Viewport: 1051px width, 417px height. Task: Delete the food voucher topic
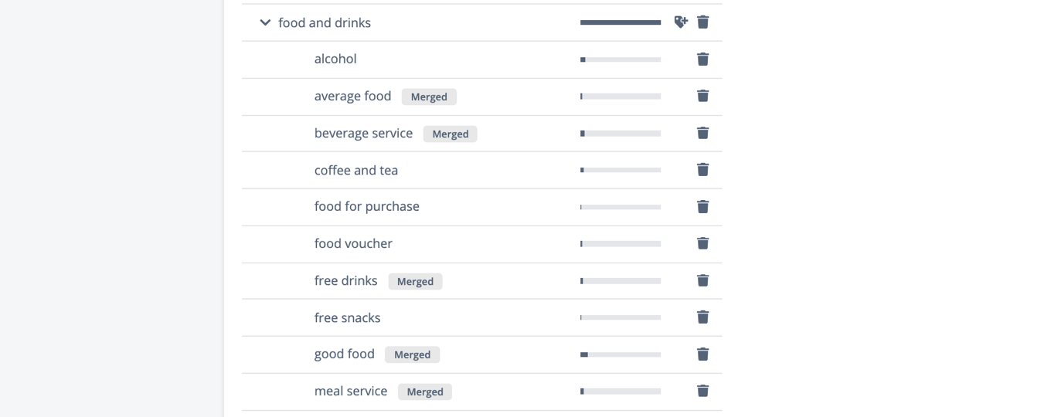click(x=702, y=243)
